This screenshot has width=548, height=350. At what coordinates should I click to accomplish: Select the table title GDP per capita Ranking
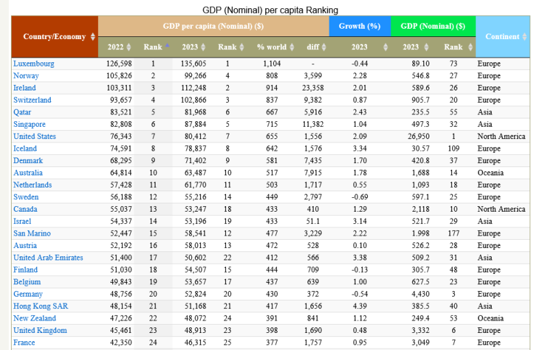point(270,10)
